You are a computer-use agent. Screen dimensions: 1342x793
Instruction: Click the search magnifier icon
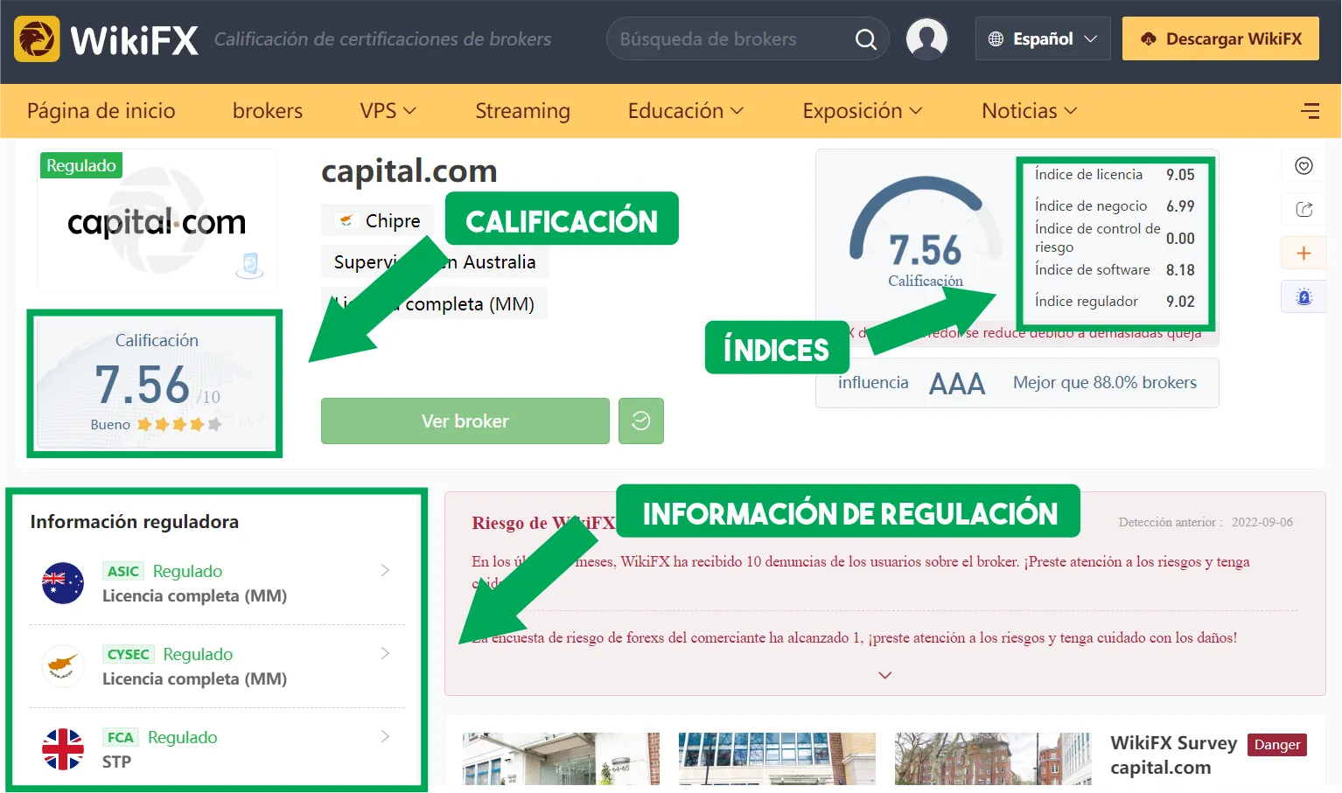pyautogui.click(x=865, y=39)
